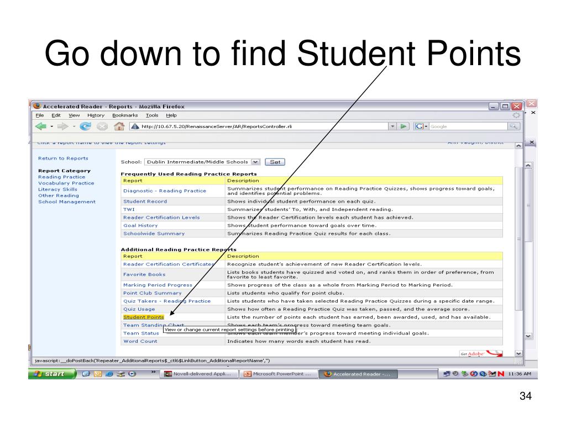Viewport: 566px width, 424px height.
Task: Click the search magnifier icon
Action: (513, 126)
